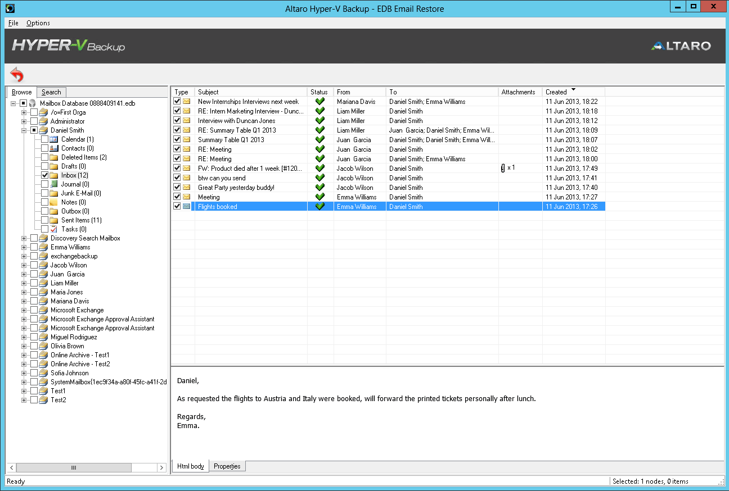Click the tree scrollbar left arrow
The image size is (729, 491).
pos(11,467)
